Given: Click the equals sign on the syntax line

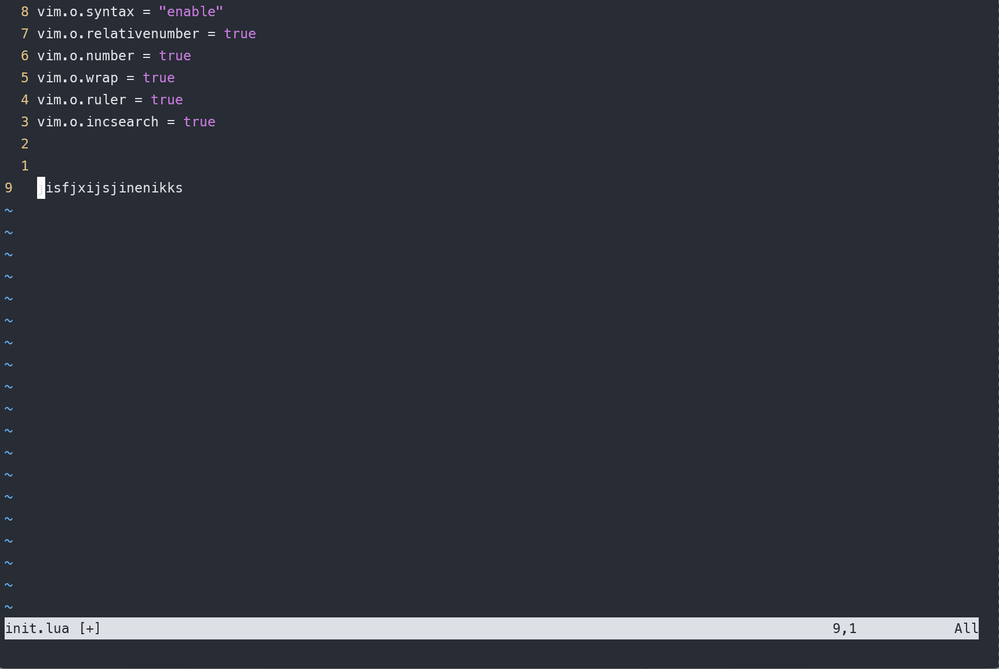Looking at the screenshot, I should tap(147, 12).
